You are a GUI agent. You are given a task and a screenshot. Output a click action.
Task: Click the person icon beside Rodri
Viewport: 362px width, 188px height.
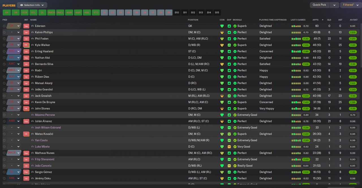click(33, 70)
